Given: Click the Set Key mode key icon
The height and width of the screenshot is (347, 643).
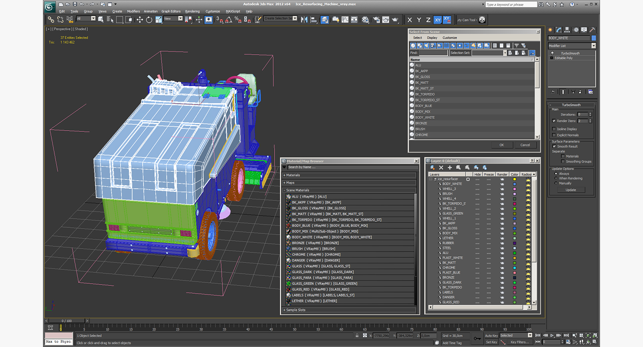Looking at the screenshot, I should [477, 338].
